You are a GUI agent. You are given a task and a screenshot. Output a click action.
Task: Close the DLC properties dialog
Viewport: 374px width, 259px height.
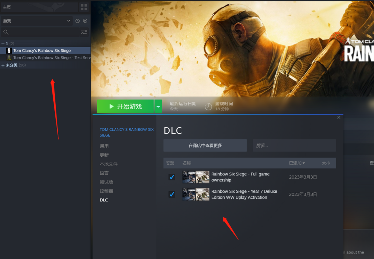click(339, 118)
